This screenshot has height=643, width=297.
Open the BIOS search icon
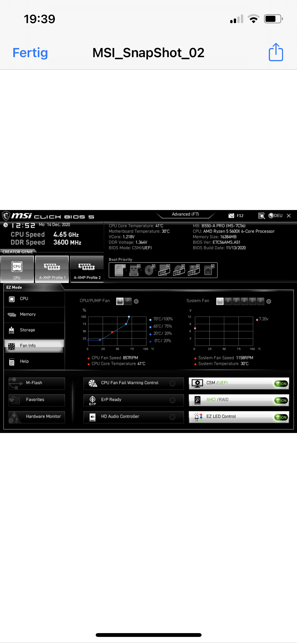pos(261,216)
